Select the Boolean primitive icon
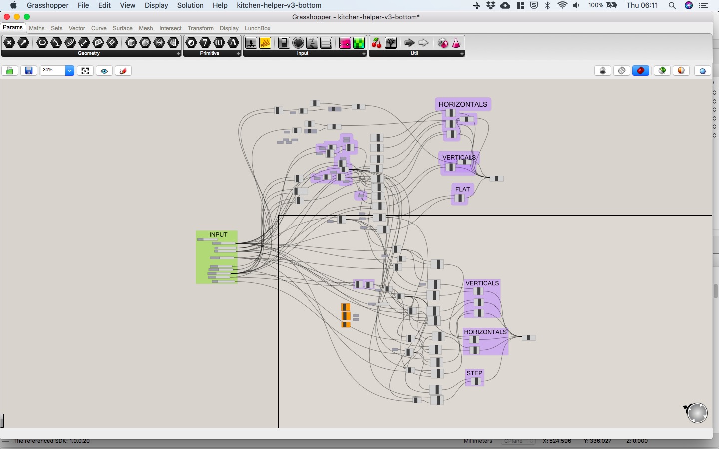Screen dimensions: 719x449 pyautogui.click(x=191, y=43)
